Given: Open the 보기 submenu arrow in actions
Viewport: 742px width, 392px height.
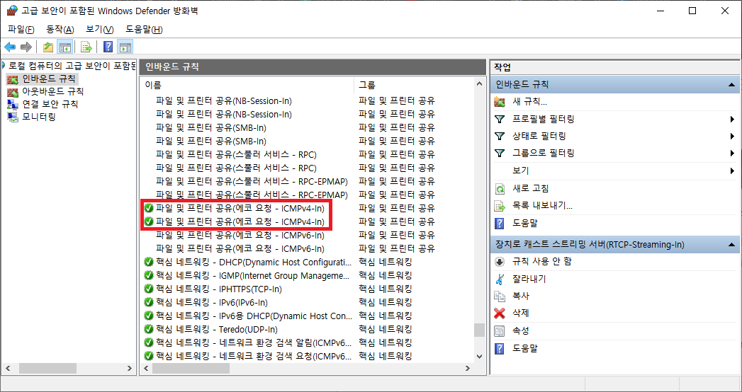Looking at the screenshot, I should pos(732,171).
